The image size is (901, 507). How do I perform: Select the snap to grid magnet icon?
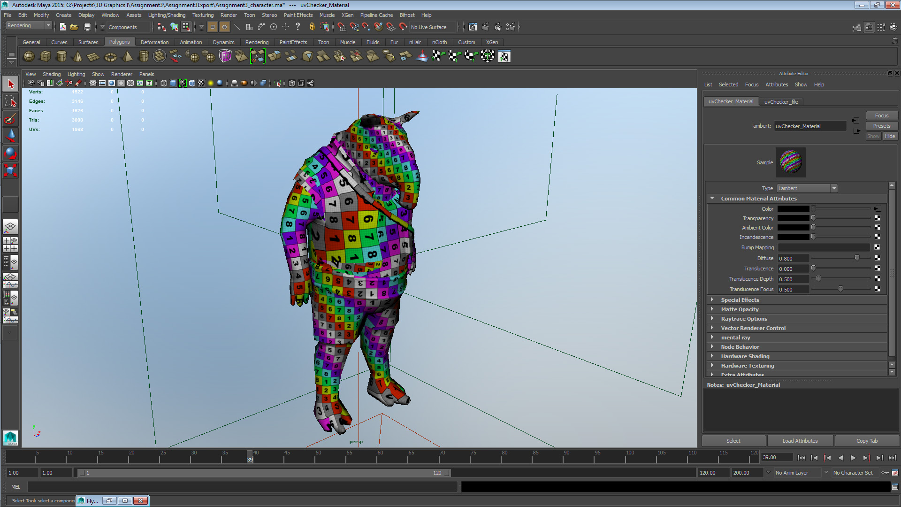[341, 27]
